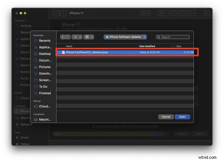Screen dimensions: 224x161
Task: Click the Search field in dialog
Action: (173, 37)
